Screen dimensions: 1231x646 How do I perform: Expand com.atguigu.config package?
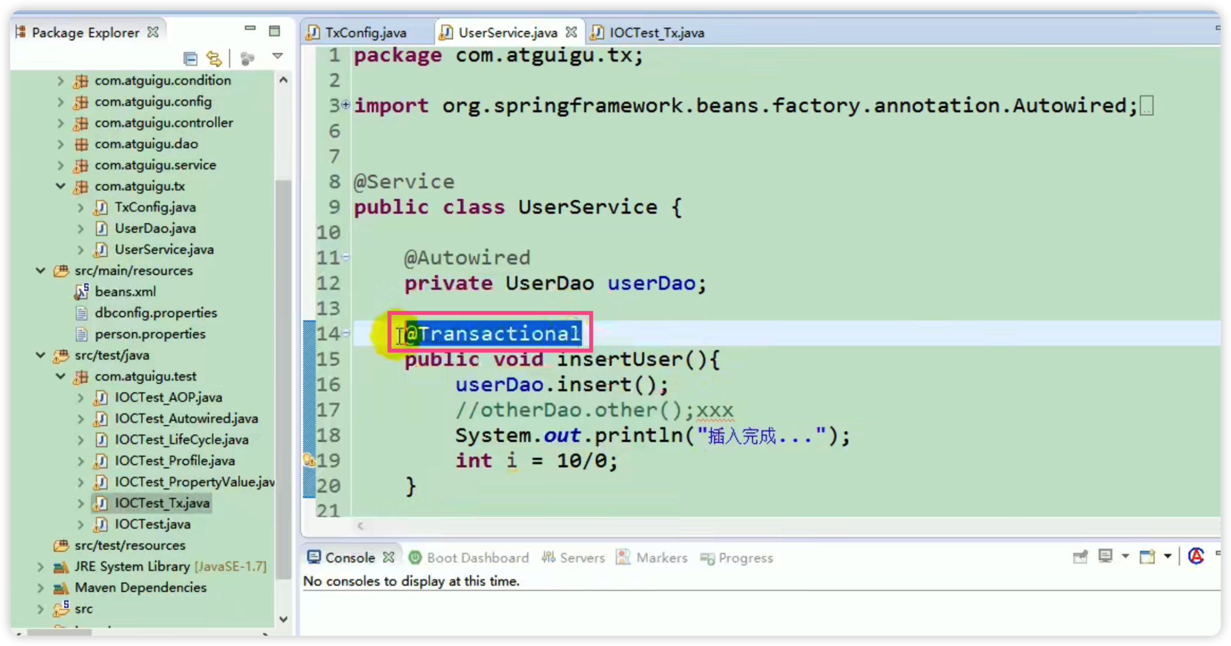click(x=60, y=102)
